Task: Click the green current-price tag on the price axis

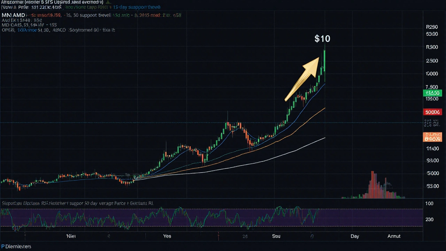Action: pos(432,93)
